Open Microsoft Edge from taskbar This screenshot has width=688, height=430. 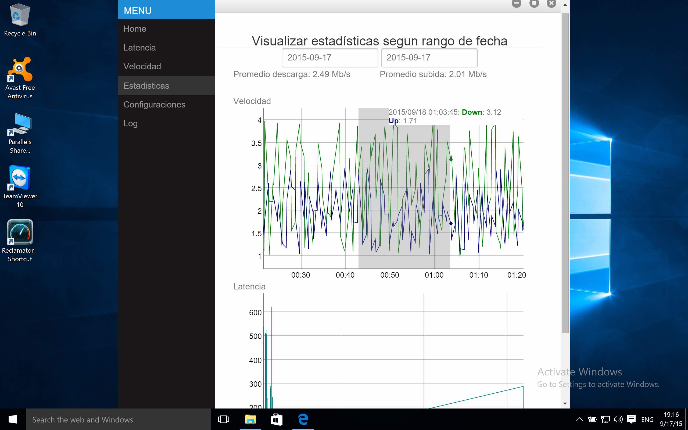coord(303,419)
